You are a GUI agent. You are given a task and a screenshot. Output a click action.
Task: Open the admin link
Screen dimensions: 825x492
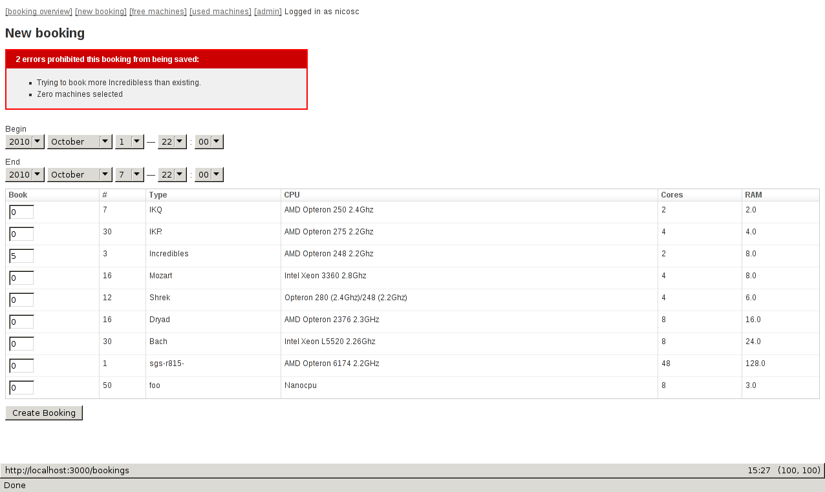[268, 12]
